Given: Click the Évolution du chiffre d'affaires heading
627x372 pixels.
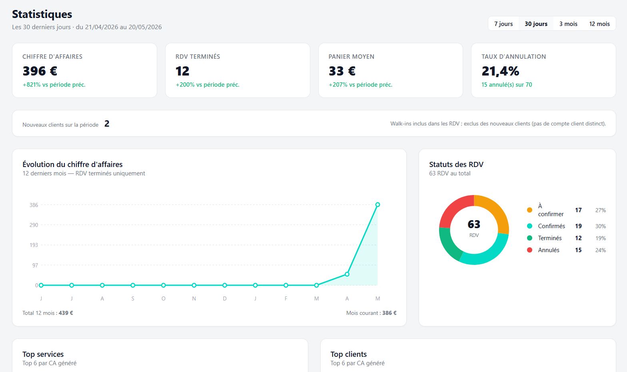Looking at the screenshot, I should tap(72, 164).
